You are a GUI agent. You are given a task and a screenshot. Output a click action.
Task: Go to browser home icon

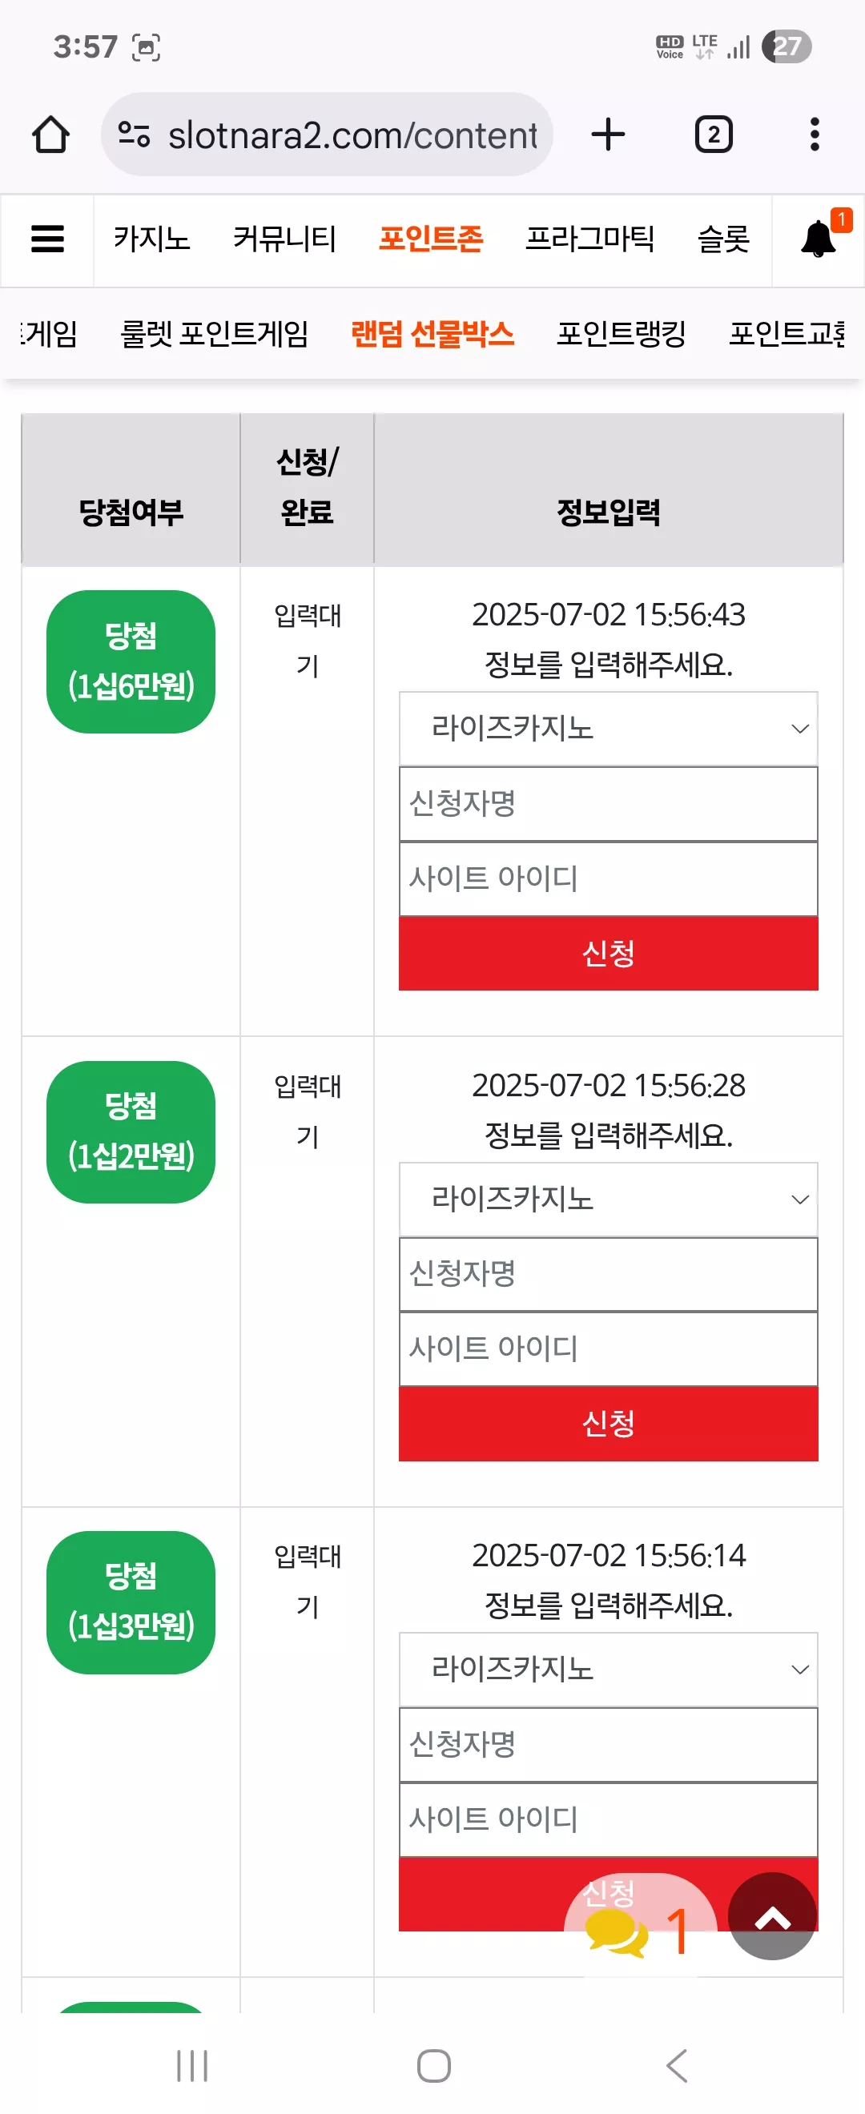click(x=51, y=135)
